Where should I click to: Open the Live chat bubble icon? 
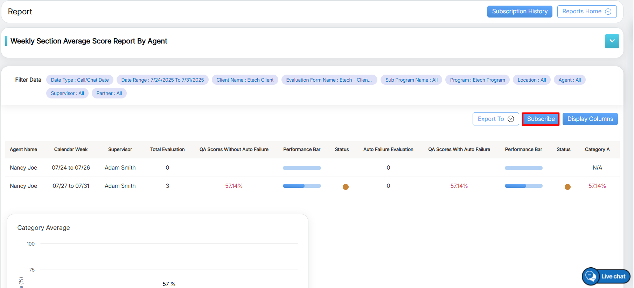pos(591,276)
